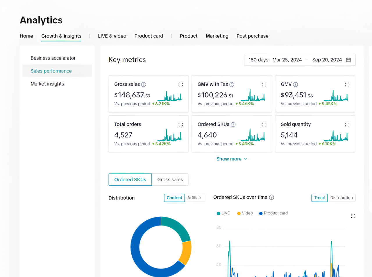Image resolution: width=372 pixels, height=277 pixels.
Task: Open Business accelerator in sidebar
Action: point(57,58)
